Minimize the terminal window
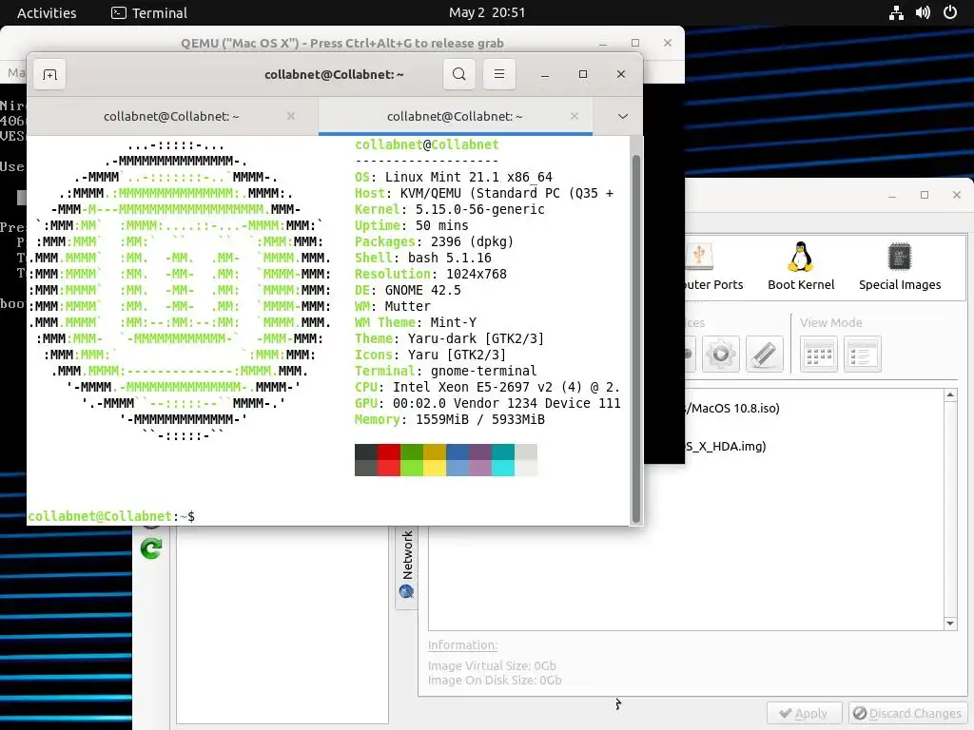This screenshot has height=730, width=974. coord(545,74)
